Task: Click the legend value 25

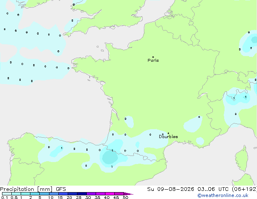Action: tap(79, 197)
